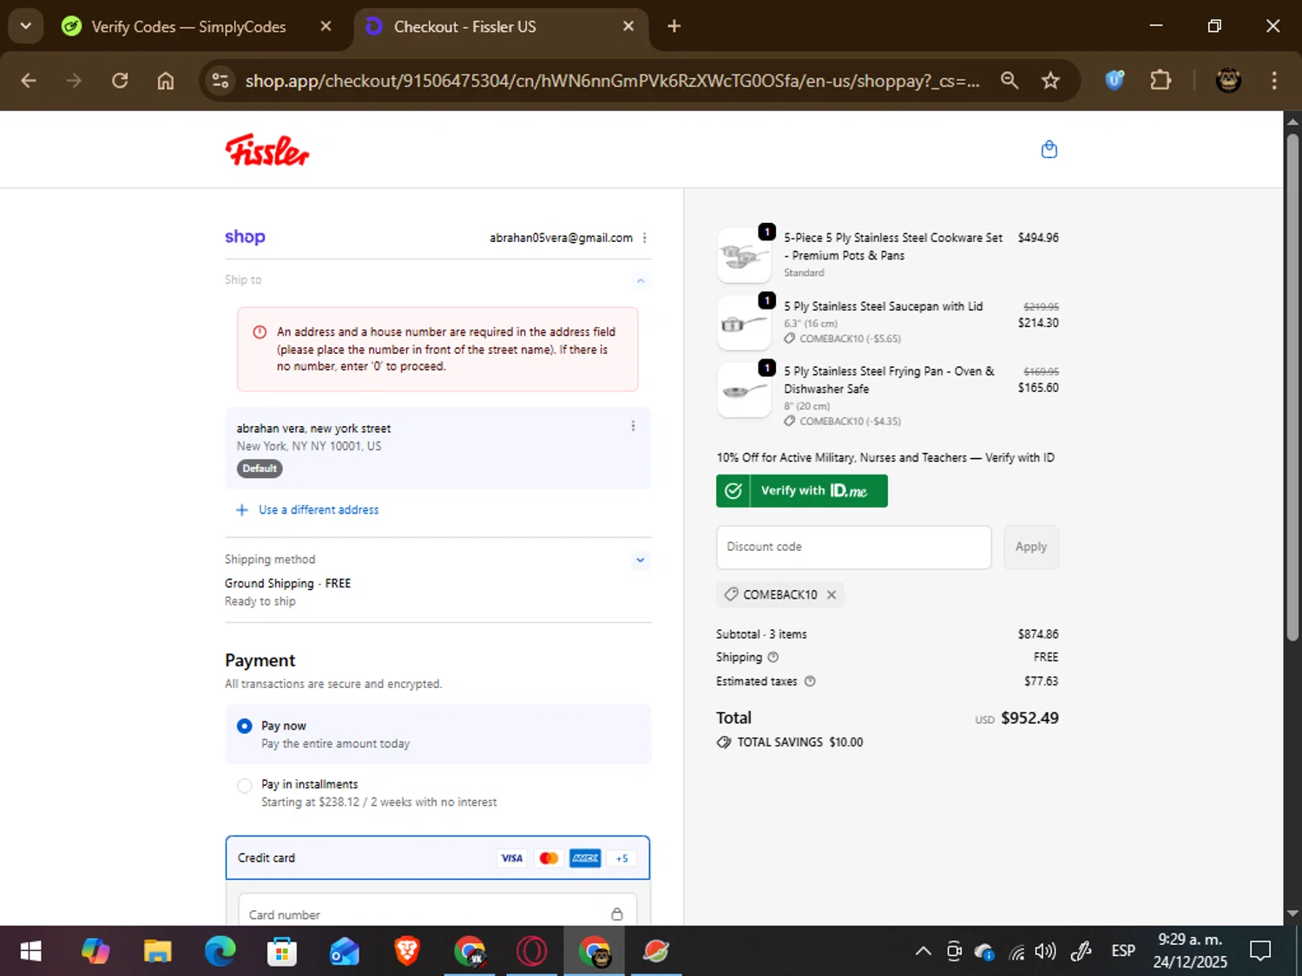Click the browser address bar URL
Image resolution: width=1302 pixels, height=976 pixels.
pyautogui.click(x=612, y=81)
